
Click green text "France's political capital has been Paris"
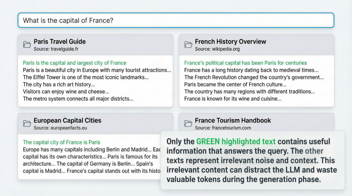[245, 63]
